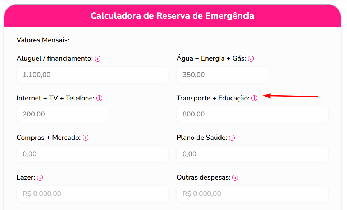Click the info icon beside Lazer
The width and height of the screenshot is (347, 210).
[x=40, y=178]
